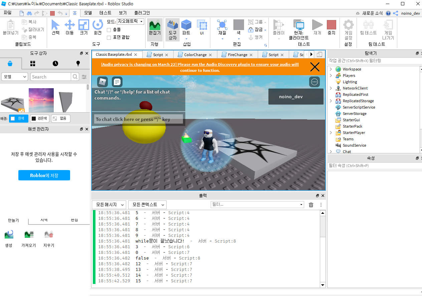
Task: Click the Roblox에 저장 button
Action: [x=44, y=175]
